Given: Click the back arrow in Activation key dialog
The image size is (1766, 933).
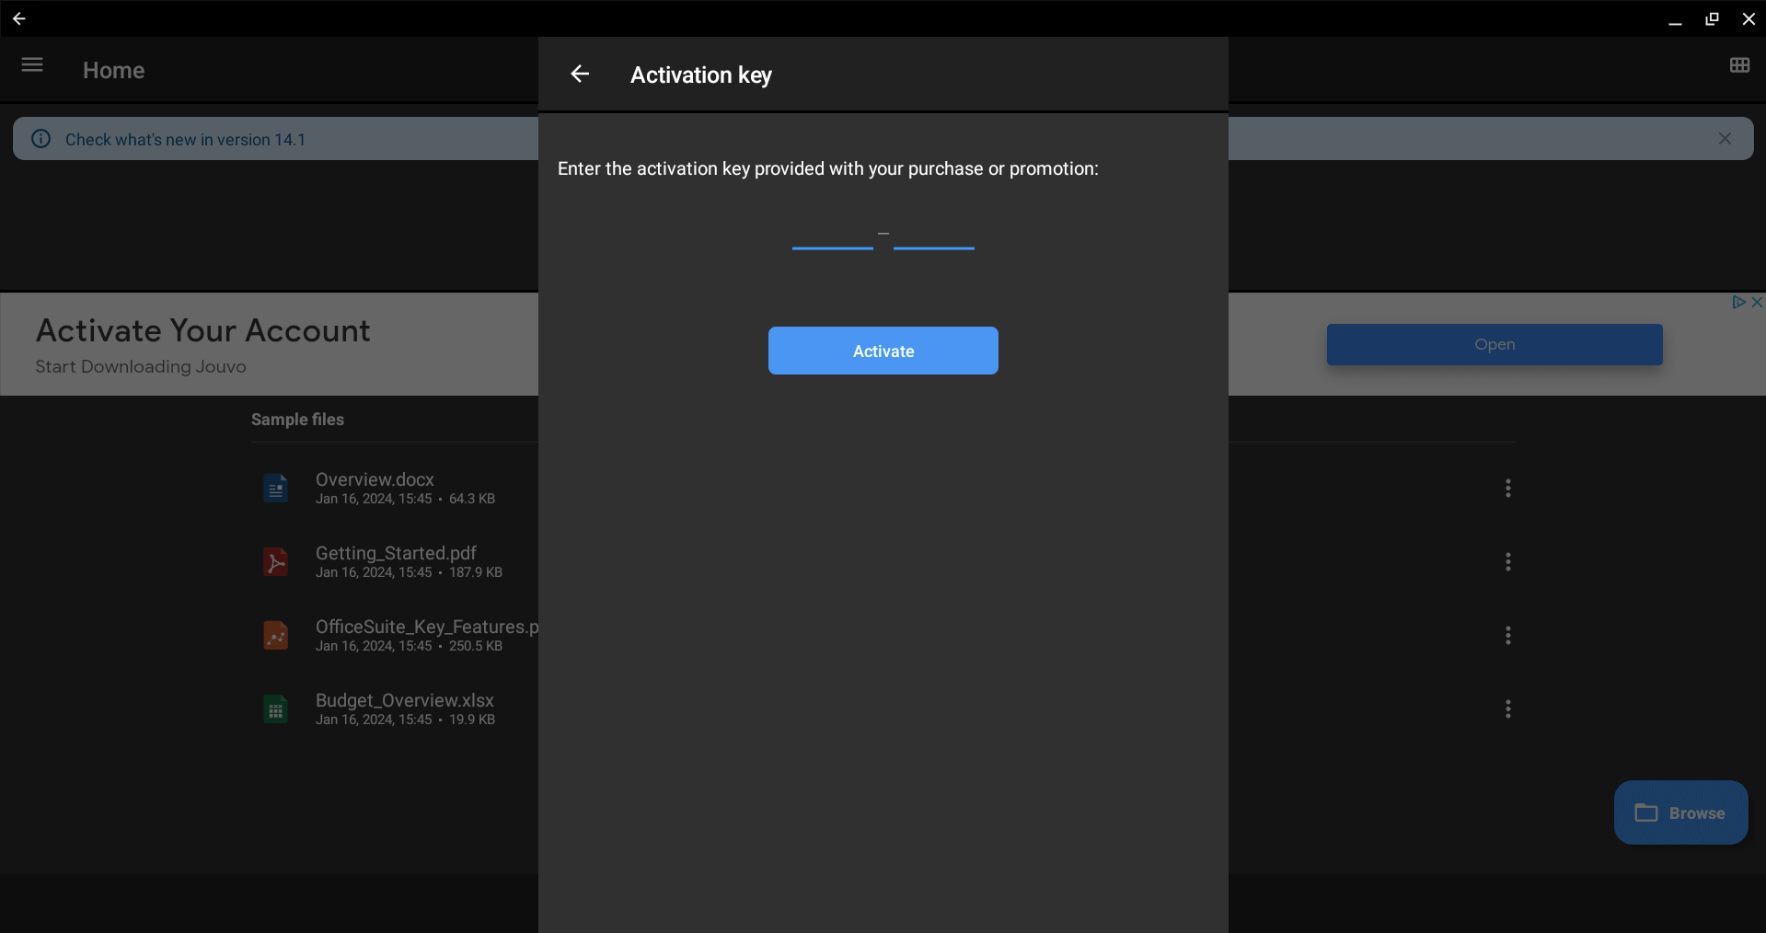Looking at the screenshot, I should point(580,74).
